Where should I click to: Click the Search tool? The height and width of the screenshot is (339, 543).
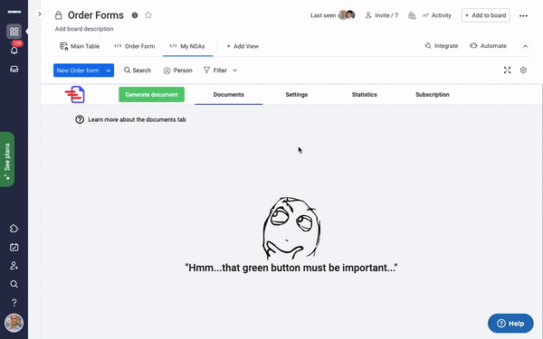click(x=138, y=71)
